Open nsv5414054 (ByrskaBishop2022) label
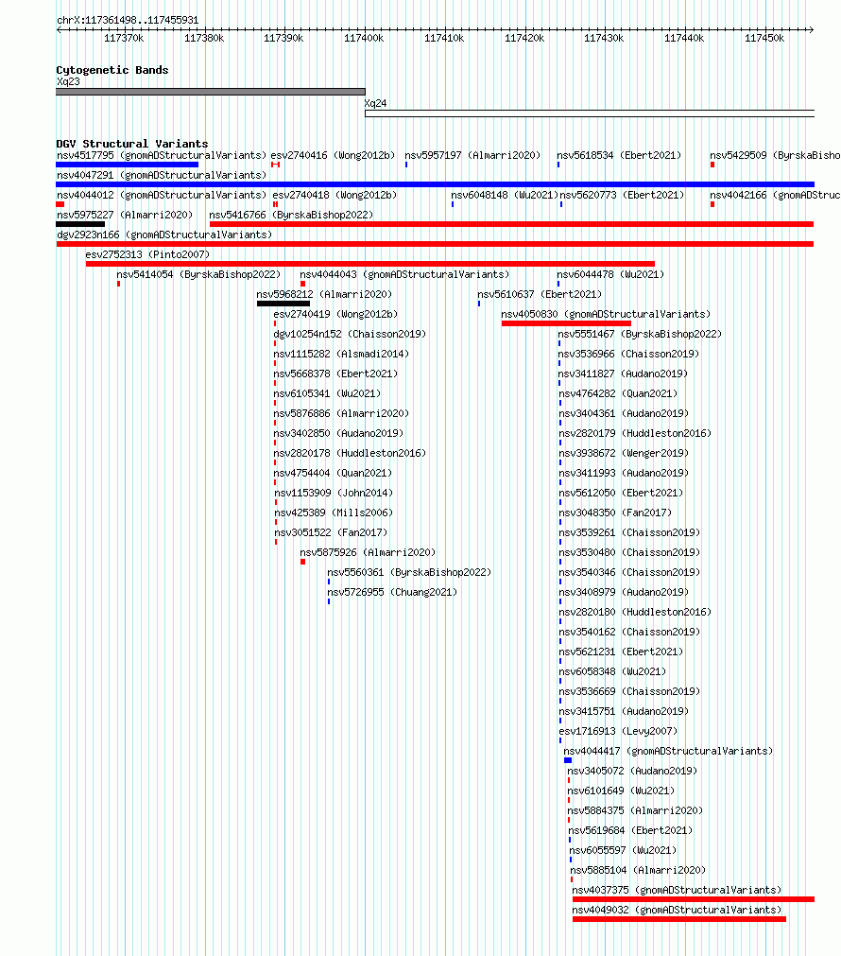Viewport: 841px width, 956px height. pyautogui.click(x=198, y=274)
